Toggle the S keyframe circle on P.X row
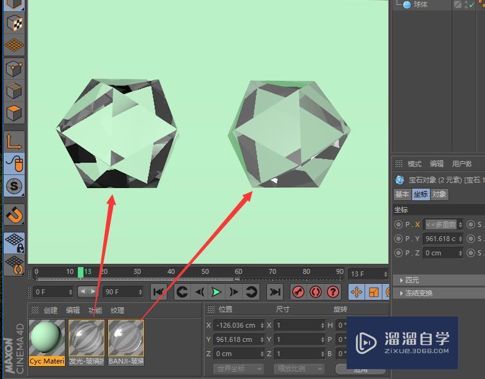This screenshot has width=485, height=379. pos(471,224)
